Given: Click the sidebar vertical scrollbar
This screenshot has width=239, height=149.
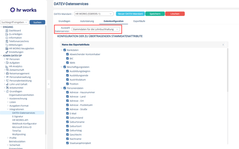Looking at the screenshot, I should [46, 80].
